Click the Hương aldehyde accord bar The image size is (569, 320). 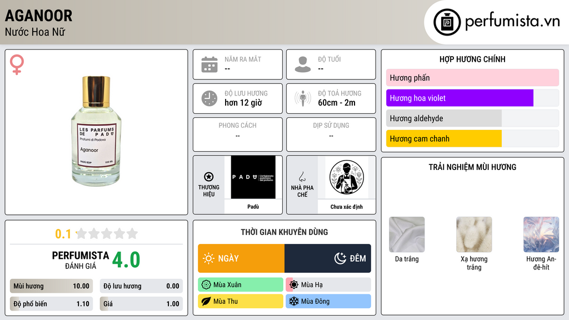[472, 118]
